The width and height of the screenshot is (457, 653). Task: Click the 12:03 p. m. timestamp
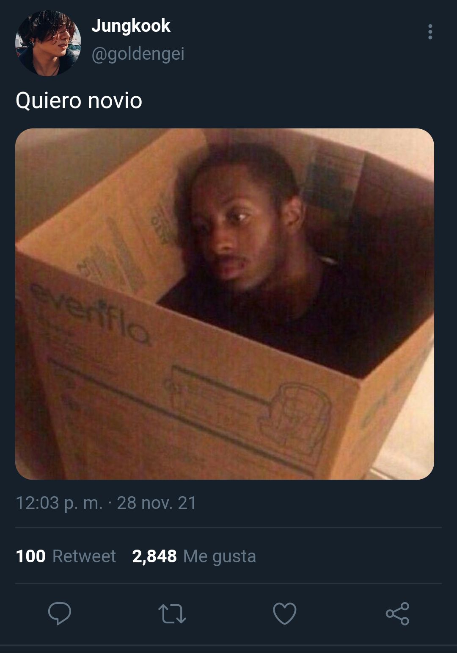(x=59, y=503)
